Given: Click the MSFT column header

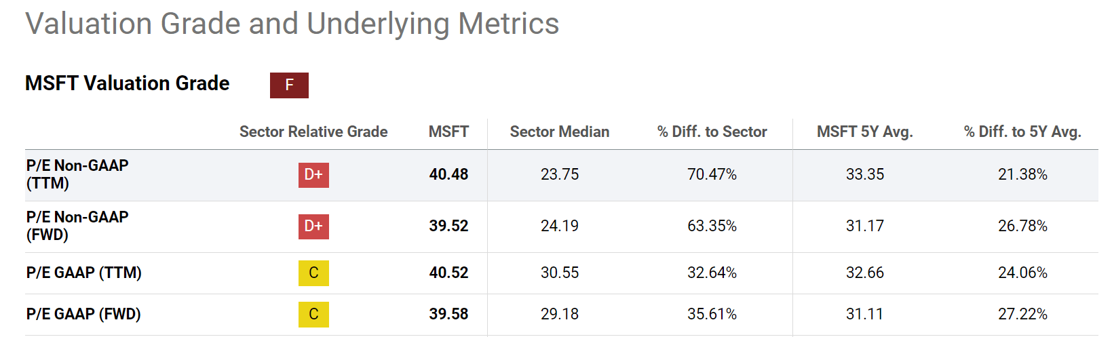Looking at the screenshot, I should [448, 132].
